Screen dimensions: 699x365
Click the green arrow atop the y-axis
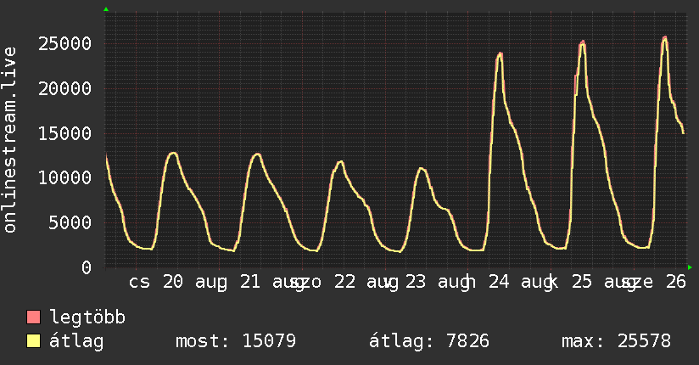pyautogui.click(x=106, y=9)
